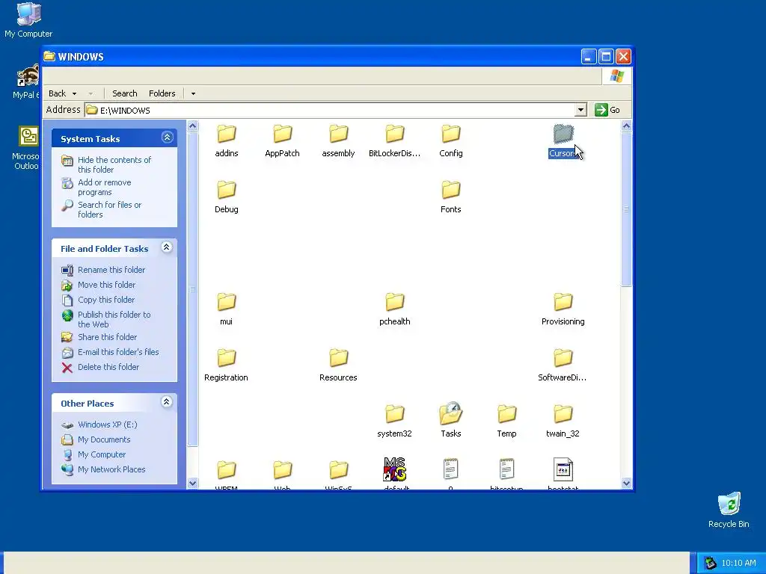Viewport: 766px width, 574px height.
Task: Click the 10:10 AM taskbar clock
Action: point(738,563)
